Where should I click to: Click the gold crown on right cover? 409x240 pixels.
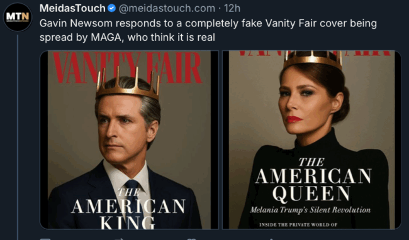pos(313,60)
